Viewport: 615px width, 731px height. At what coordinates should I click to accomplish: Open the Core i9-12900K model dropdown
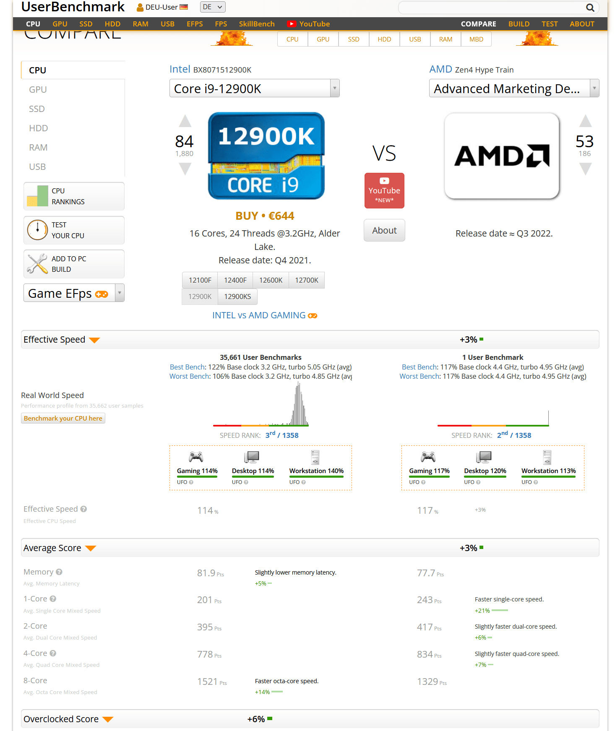[x=334, y=88]
